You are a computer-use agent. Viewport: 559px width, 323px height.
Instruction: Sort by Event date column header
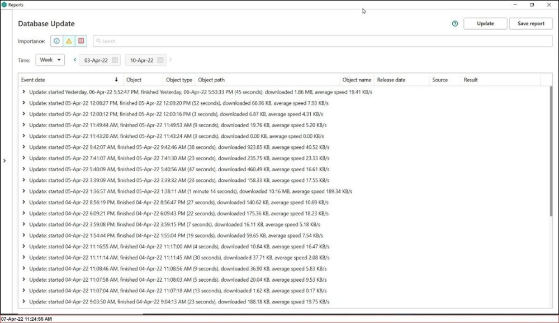pos(70,80)
